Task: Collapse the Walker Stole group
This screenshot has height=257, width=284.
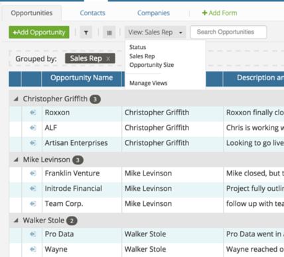Action: coord(16,221)
